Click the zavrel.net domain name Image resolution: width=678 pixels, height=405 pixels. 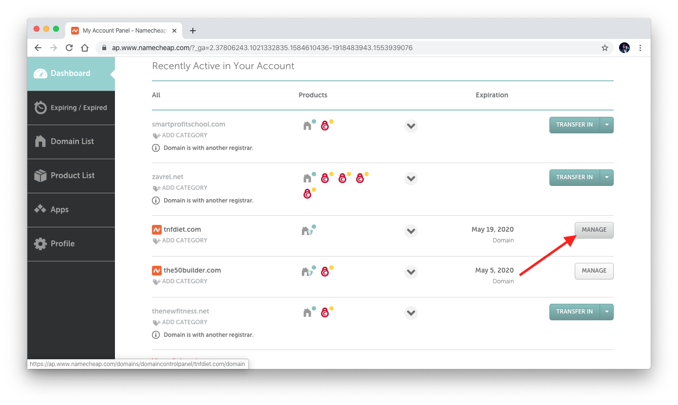(168, 177)
